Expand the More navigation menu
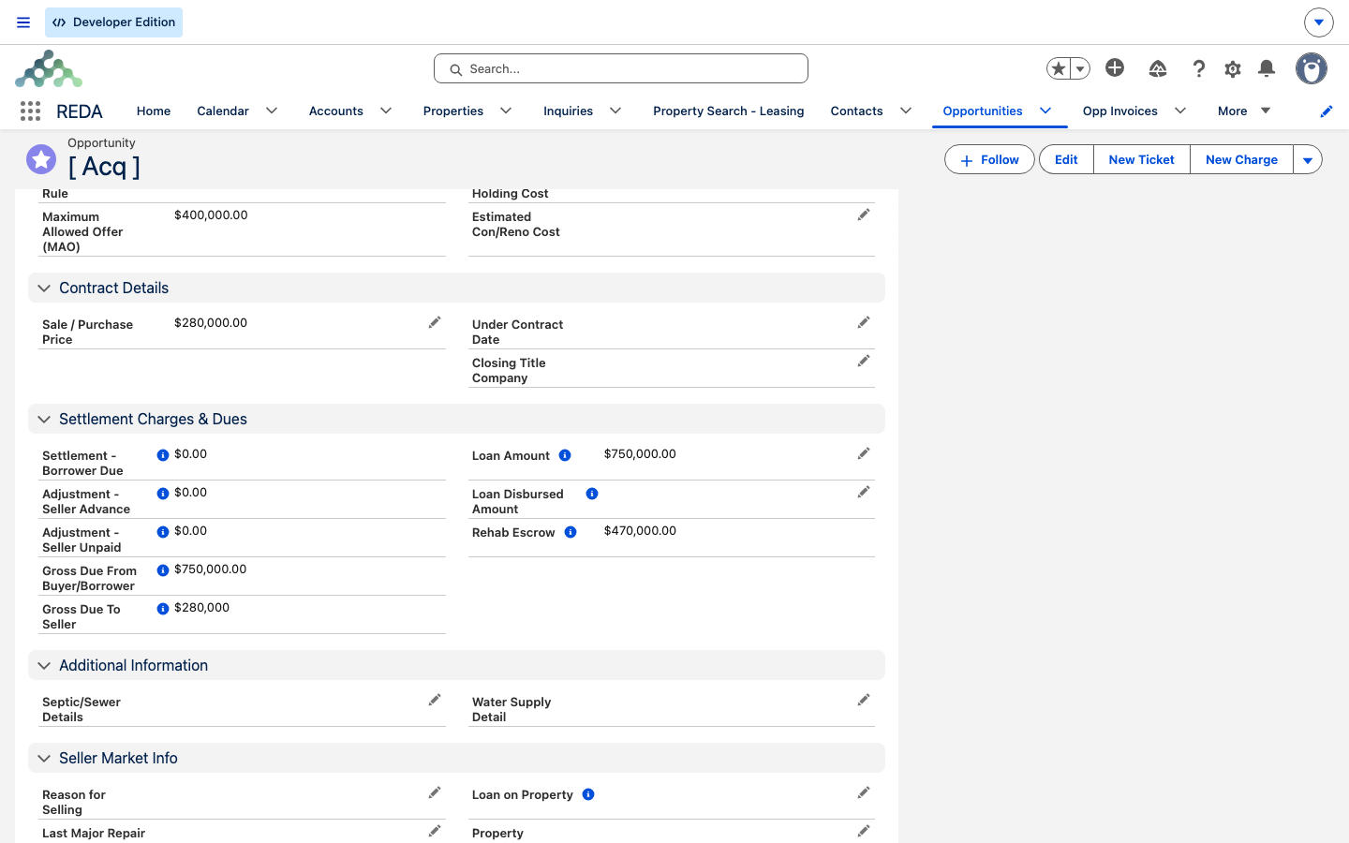This screenshot has width=1349, height=843. [x=1244, y=111]
